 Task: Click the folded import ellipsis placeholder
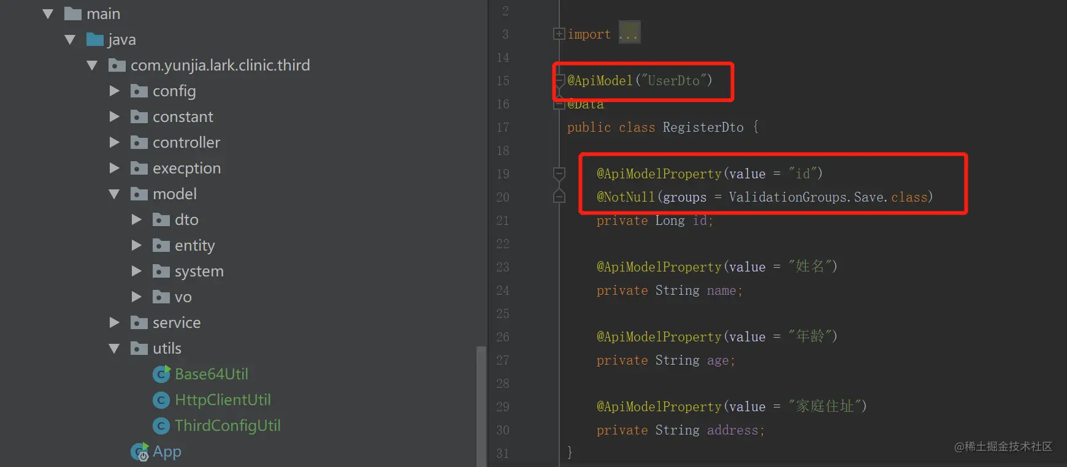click(629, 32)
